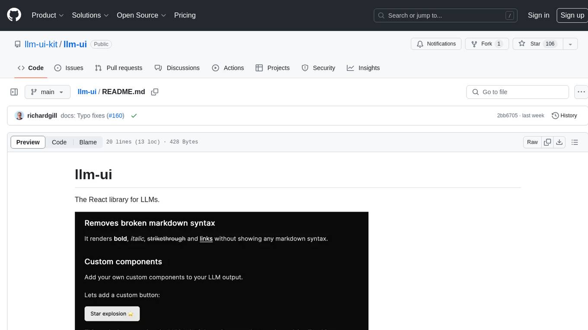Switch to the Security tab
Viewport: 588px width, 330px height.
pos(318,68)
